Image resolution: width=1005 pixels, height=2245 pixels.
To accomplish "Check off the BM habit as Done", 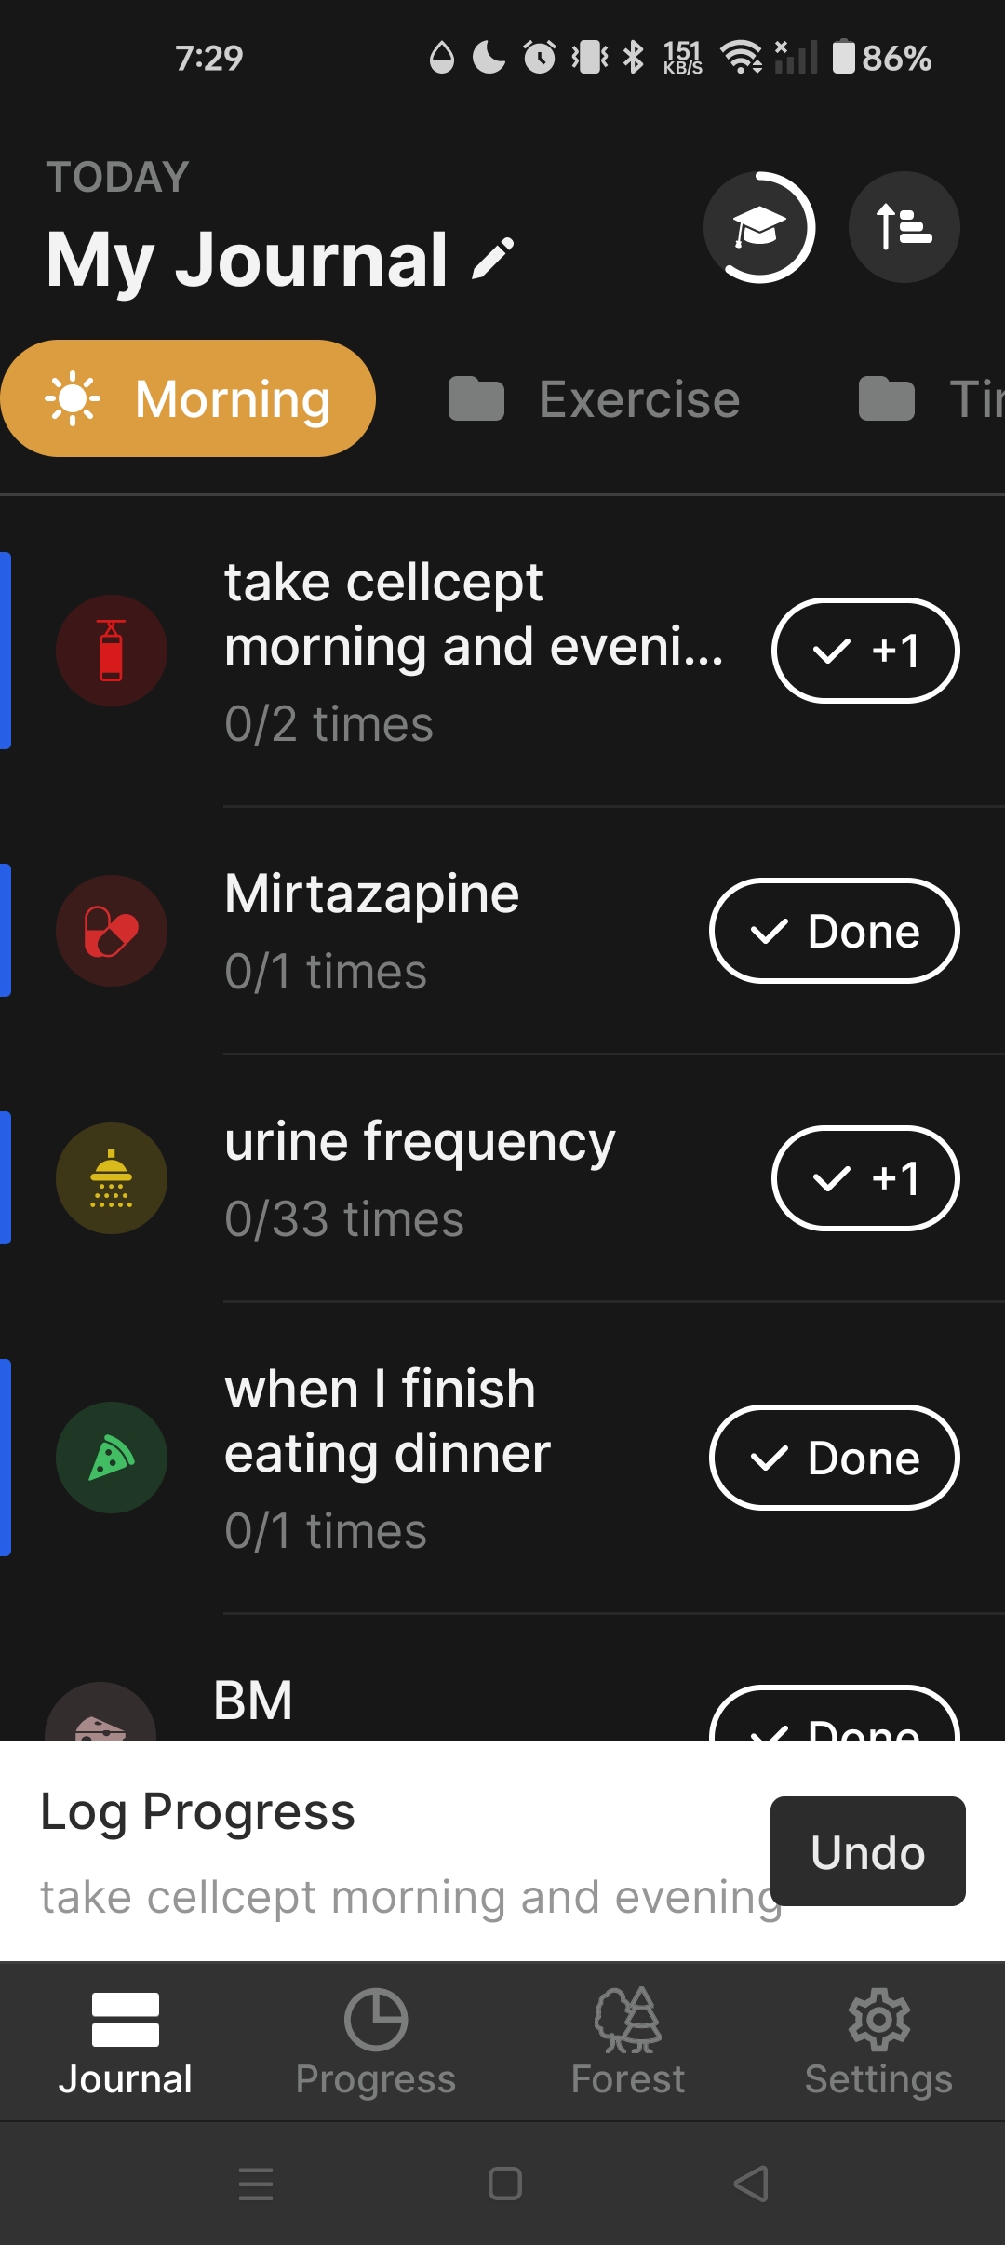I will pos(834,1720).
